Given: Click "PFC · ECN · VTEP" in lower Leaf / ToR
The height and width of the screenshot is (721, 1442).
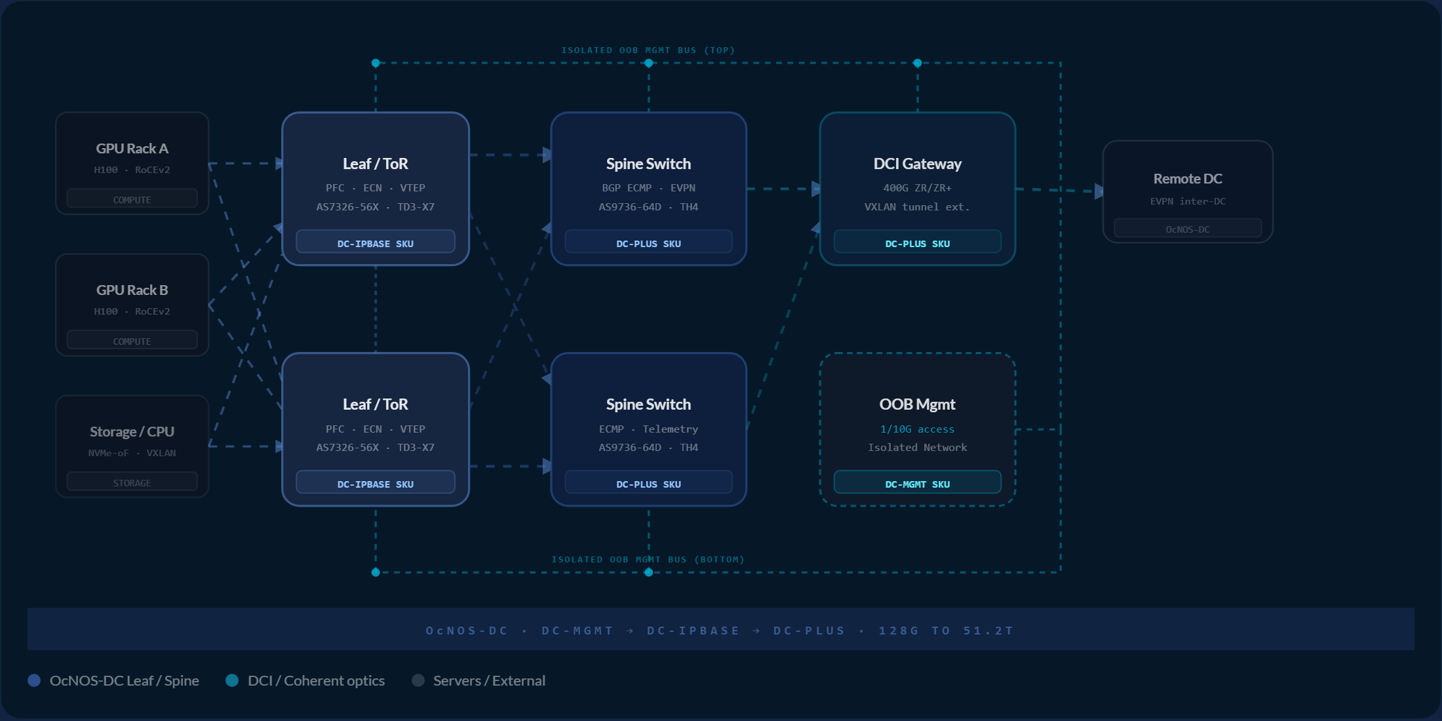Looking at the screenshot, I should coord(376,429).
